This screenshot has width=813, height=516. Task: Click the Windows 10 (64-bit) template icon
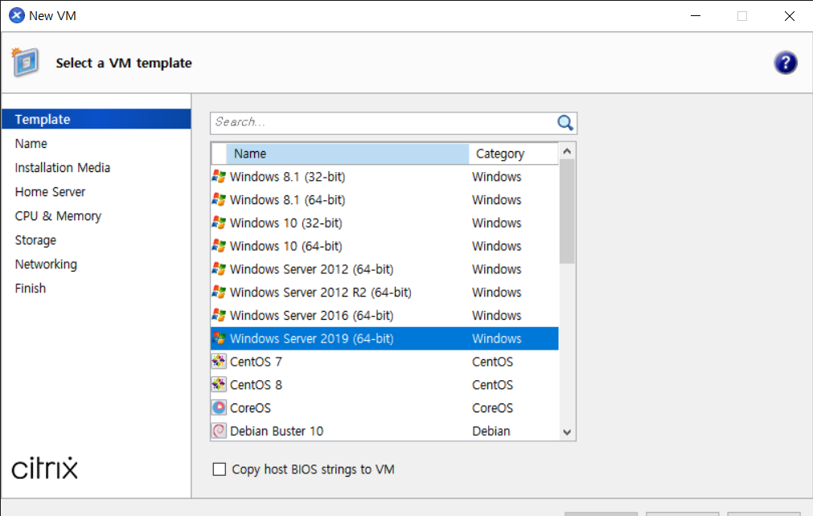[219, 246]
